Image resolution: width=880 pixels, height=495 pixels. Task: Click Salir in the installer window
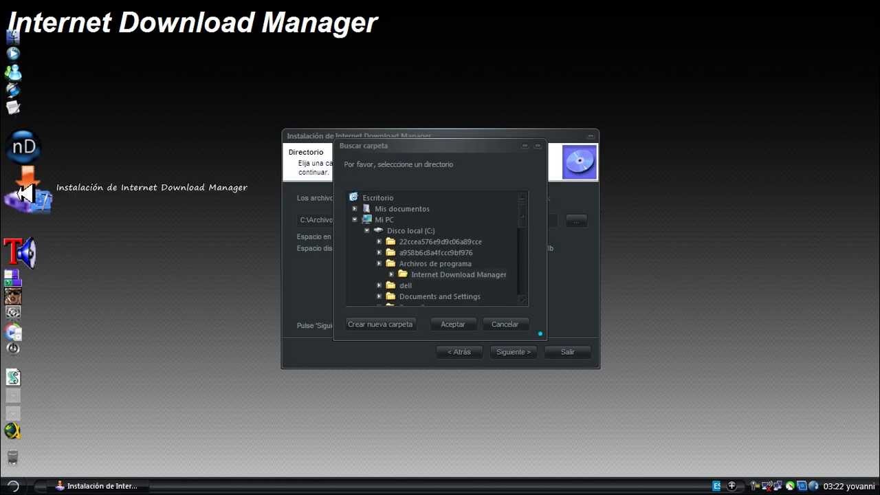pyautogui.click(x=567, y=352)
